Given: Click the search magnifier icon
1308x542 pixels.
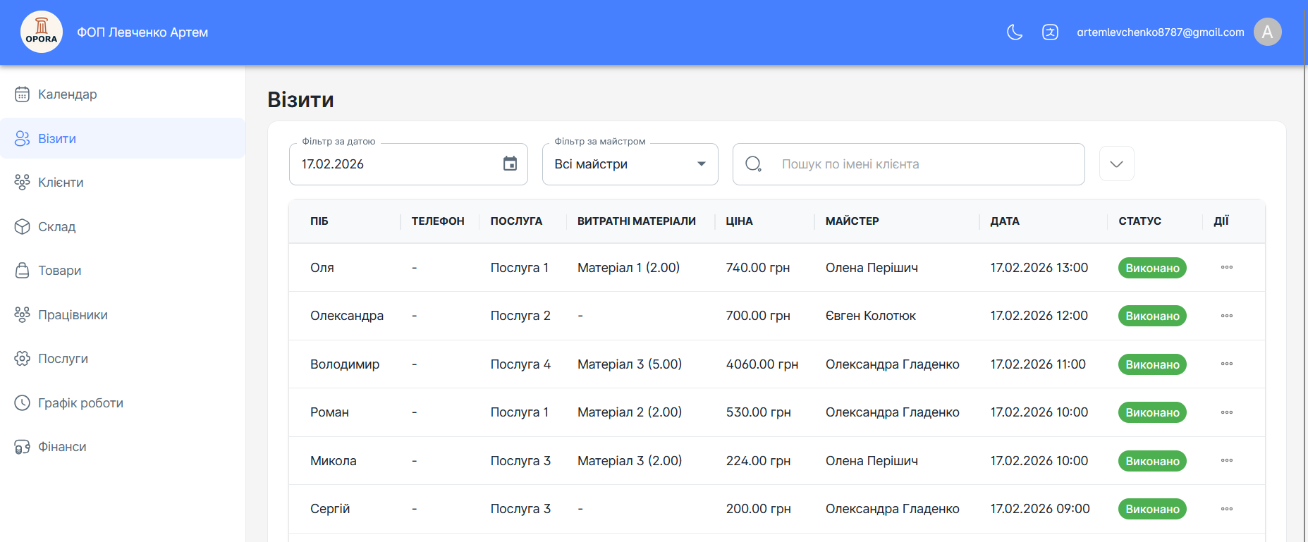Looking at the screenshot, I should click(x=753, y=164).
